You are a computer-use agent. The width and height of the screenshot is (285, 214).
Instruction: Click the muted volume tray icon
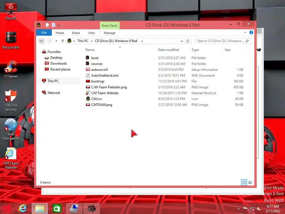(259, 209)
